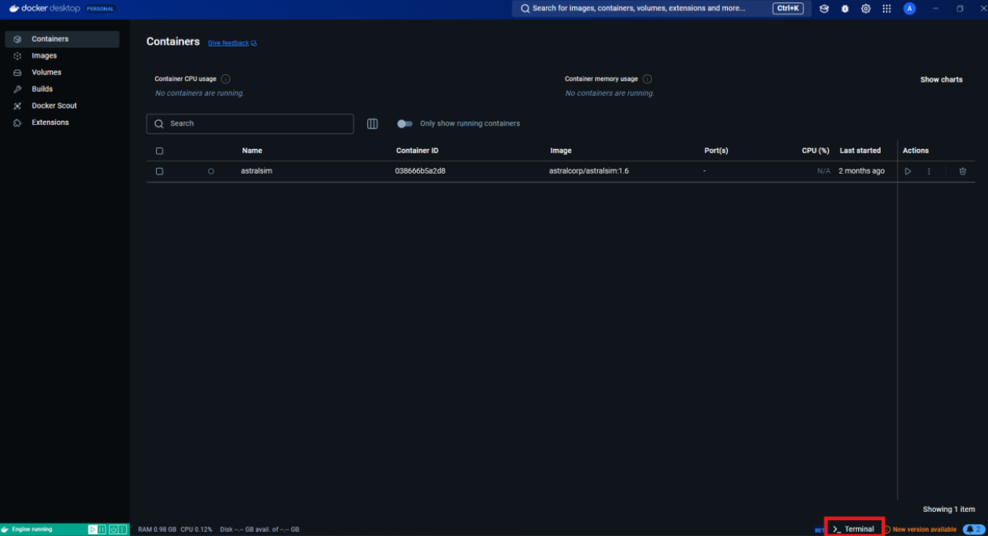988x536 pixels.
Task: Click the Give feedback link
Action: pyautogui.click(x=232, y=43)
